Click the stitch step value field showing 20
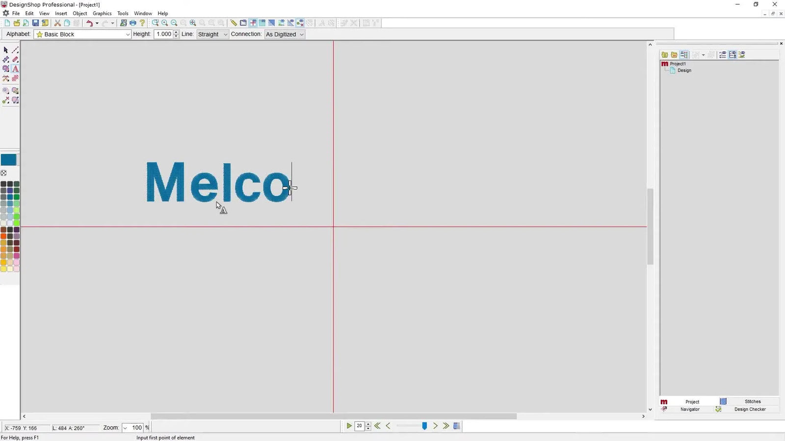 click(x=360, y=426)
